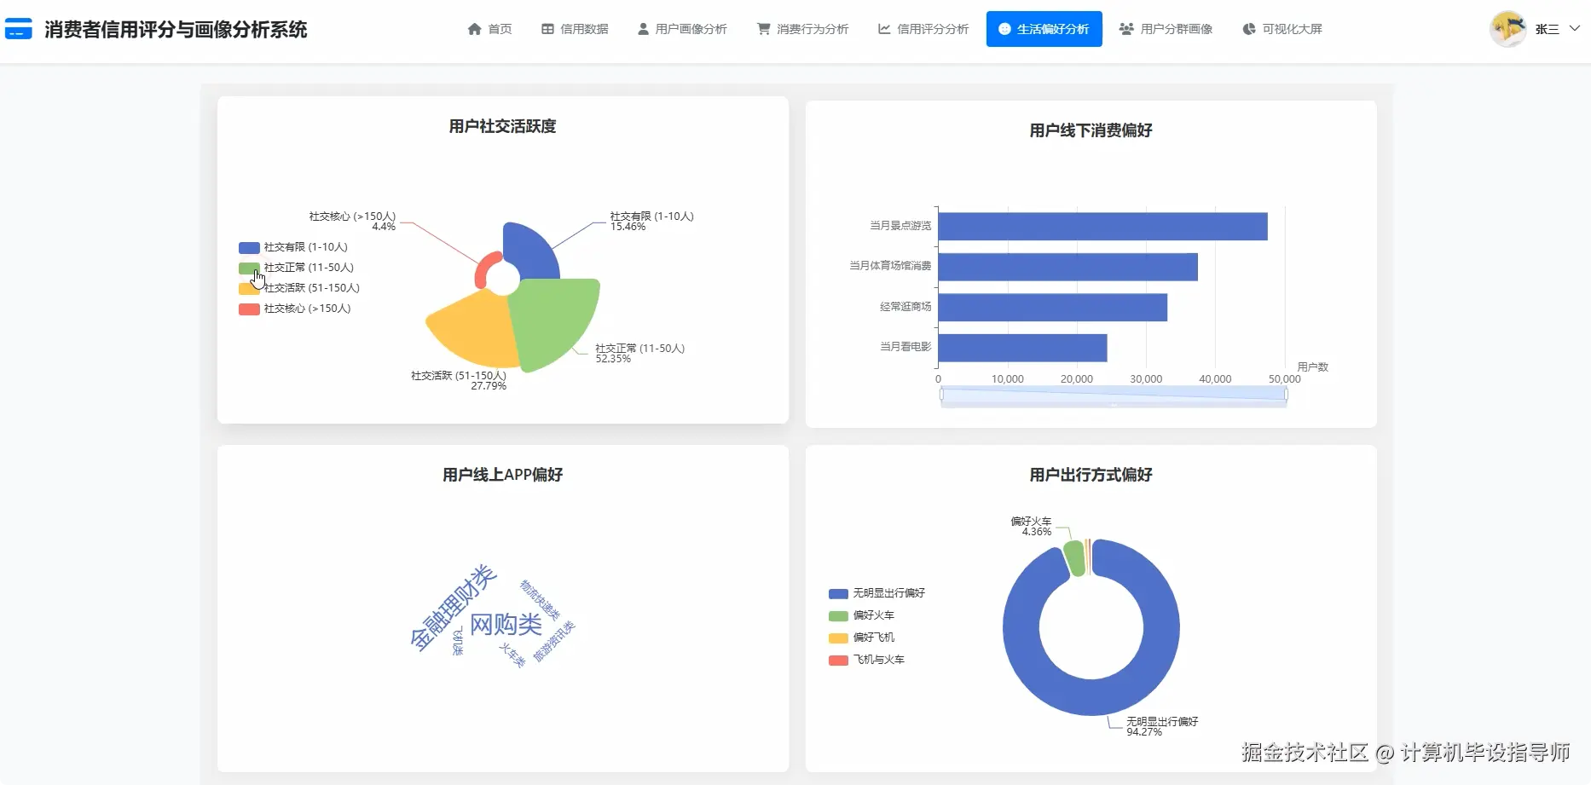Click the 当月景点游览 bar
This screenshot has width=1591, height=785.
[1102, 226]
